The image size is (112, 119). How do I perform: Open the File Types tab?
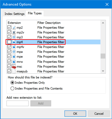click(35, 13)
